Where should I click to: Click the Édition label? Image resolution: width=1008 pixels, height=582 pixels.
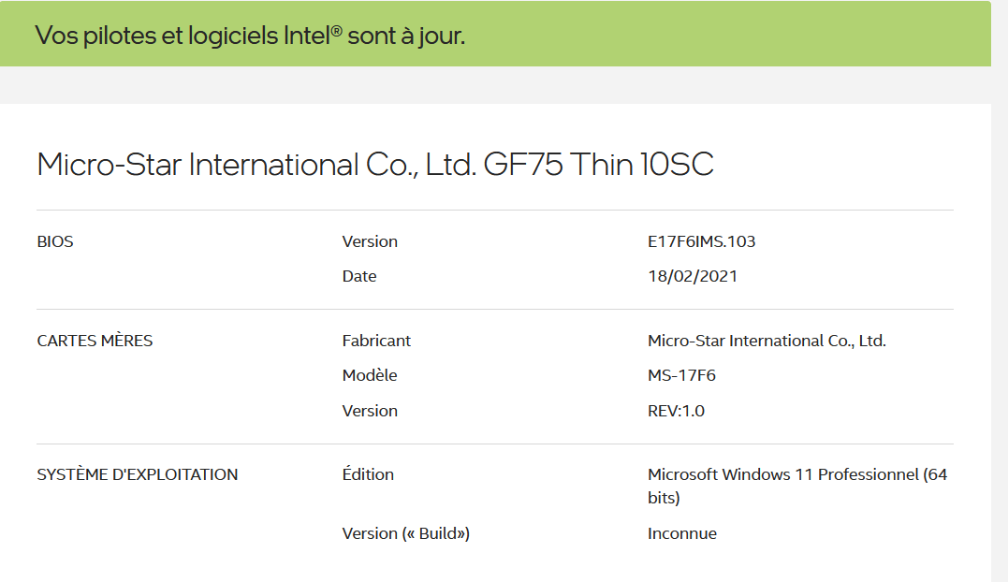(x=368, y=474)
